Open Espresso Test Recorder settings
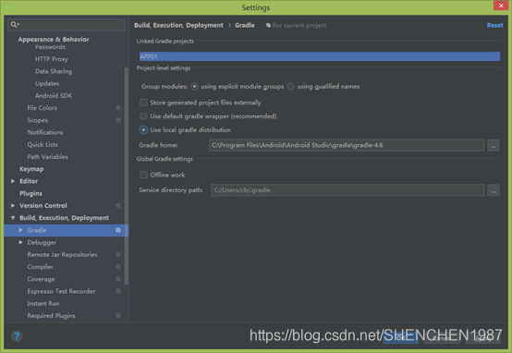The image size is (512, 353). 61,291
